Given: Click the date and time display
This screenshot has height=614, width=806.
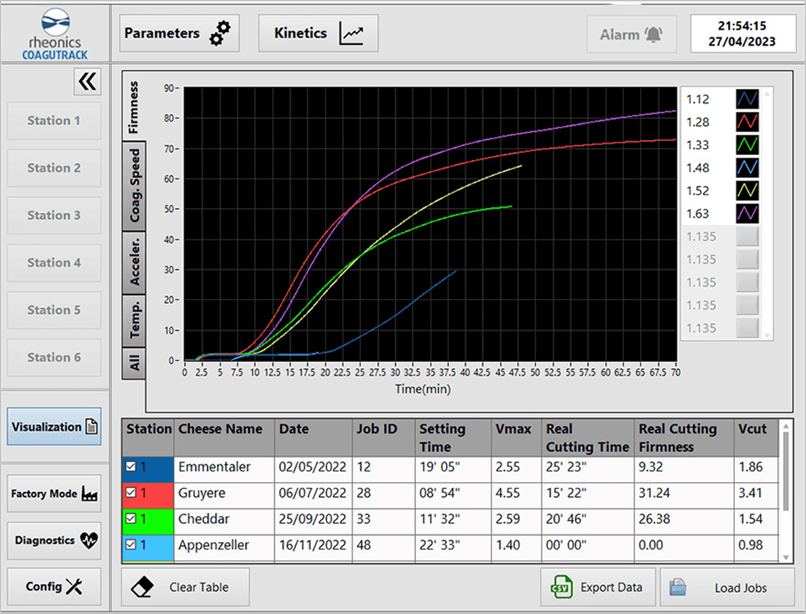Looking at the screenshot, I should pos(742,33).
